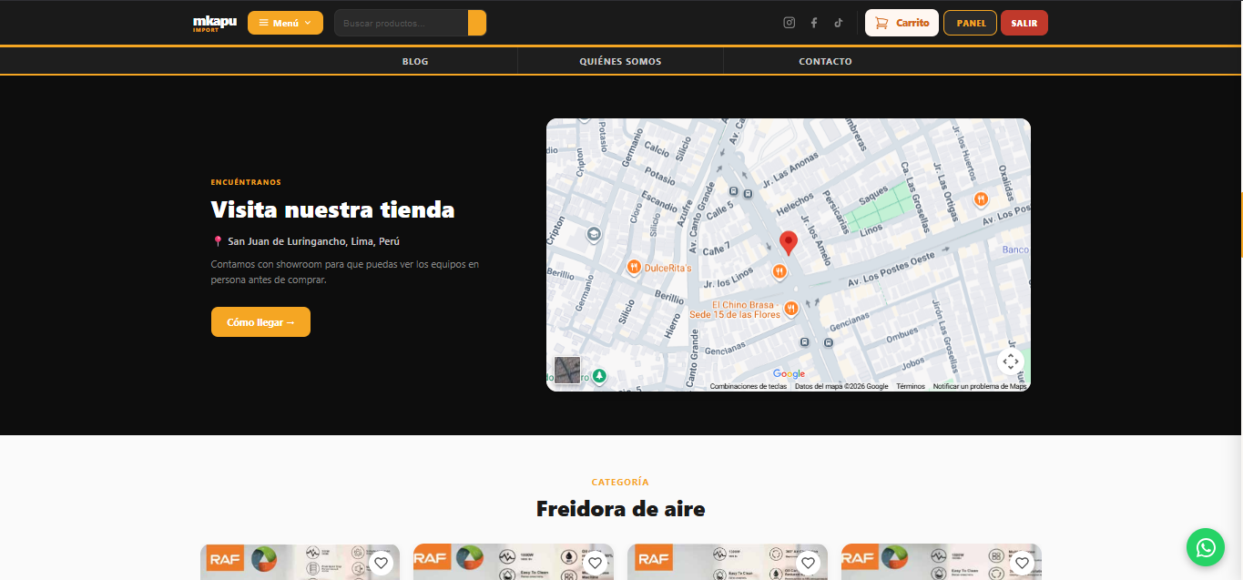
Task: Click the orange search submit button
Action: click(x=477, y=23)
